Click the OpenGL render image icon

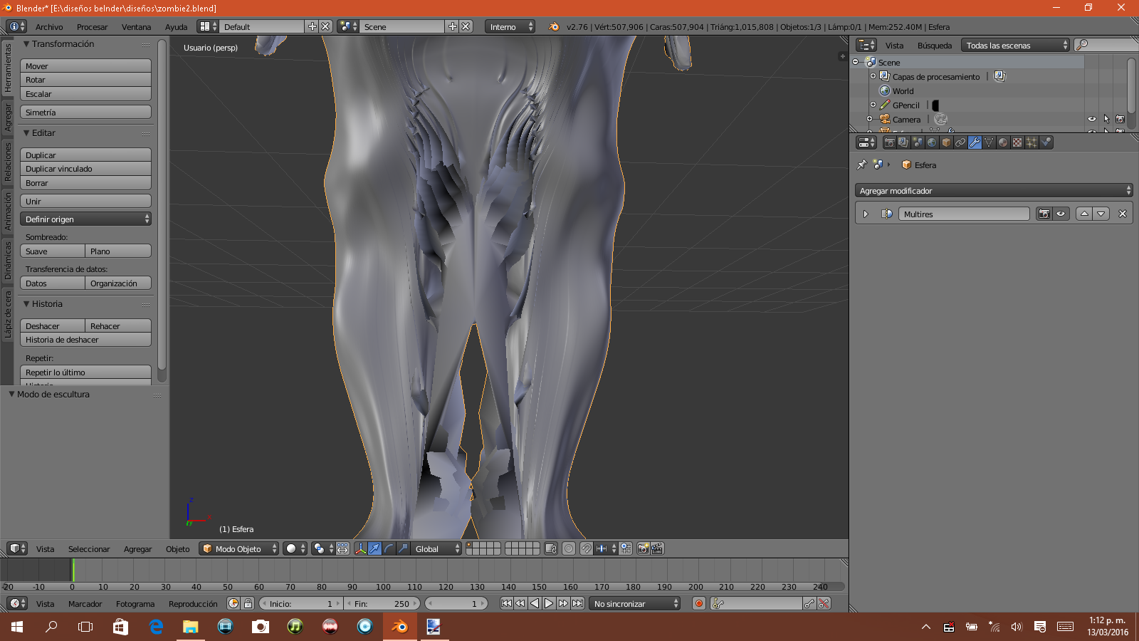click(x=643, y=548)
